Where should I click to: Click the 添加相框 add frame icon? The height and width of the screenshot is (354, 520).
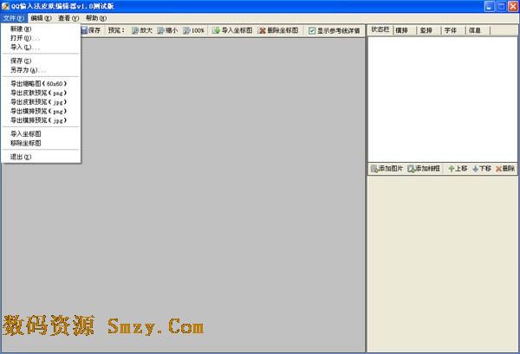coord(412,168)
